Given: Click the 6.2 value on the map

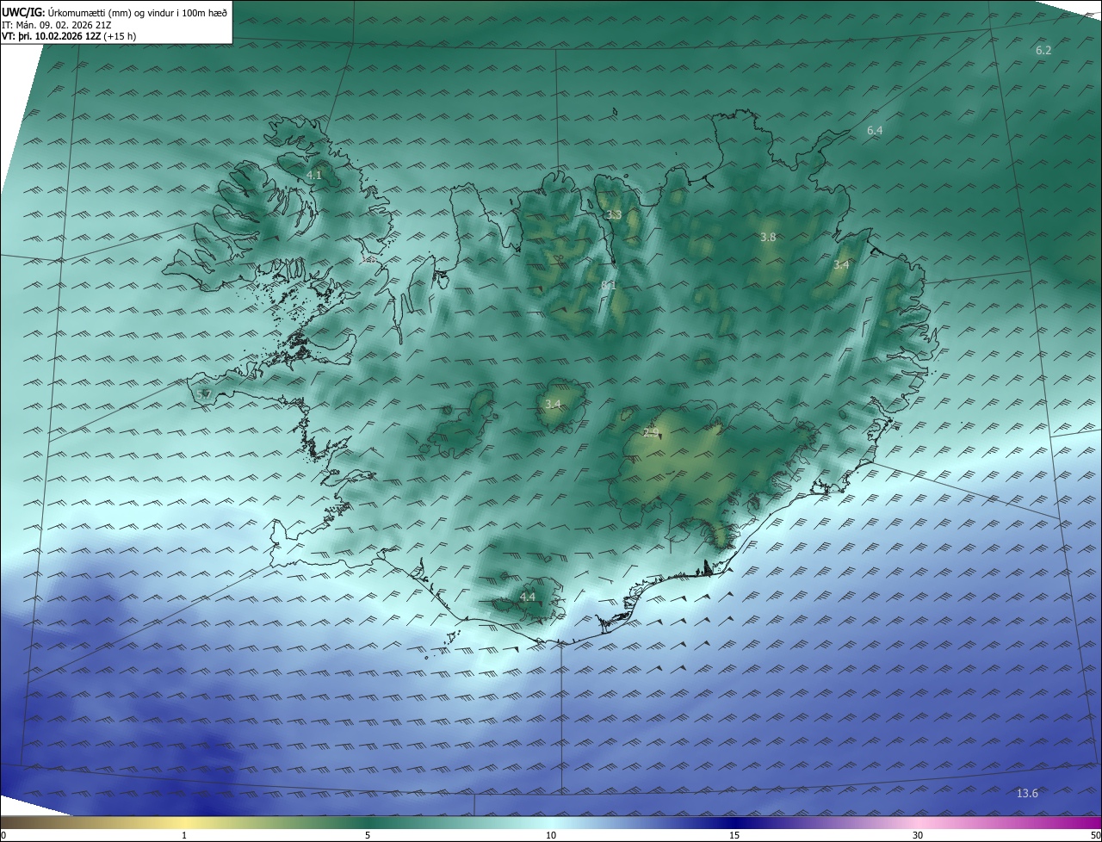Looking at the screenshot, I should tap(1043, 51).
